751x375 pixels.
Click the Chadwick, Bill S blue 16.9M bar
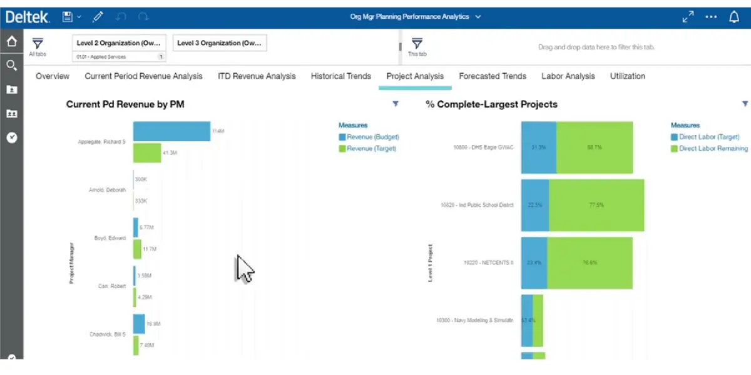tap(139, 324)
